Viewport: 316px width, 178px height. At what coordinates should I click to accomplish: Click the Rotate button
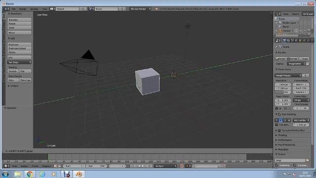pyautogui.click(x=19, y=24)
